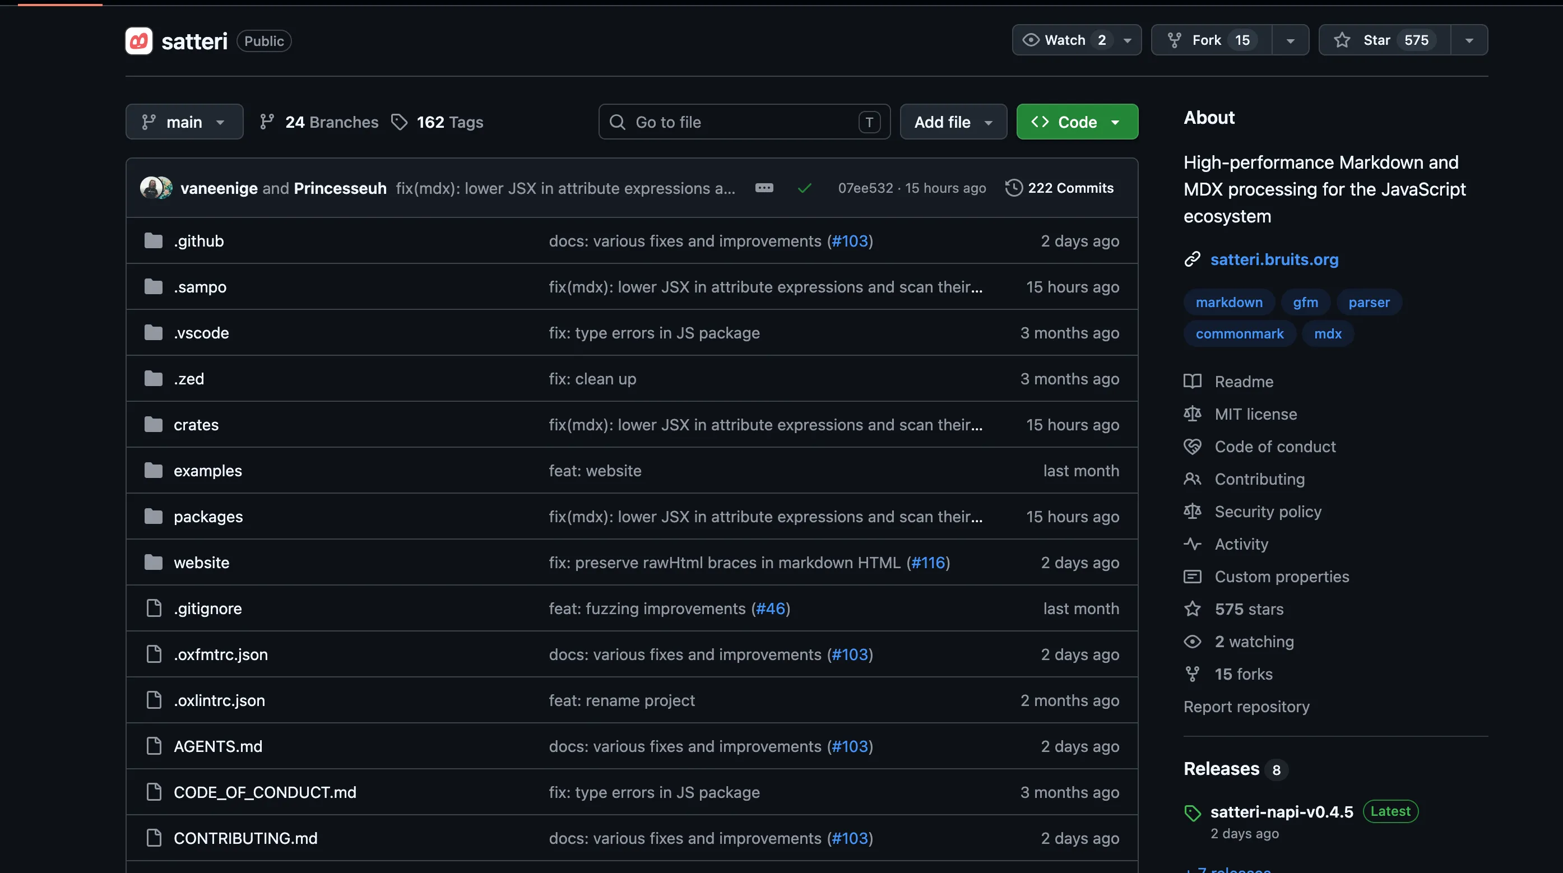This screenshot has height=873, width=1563.
Task: Click the star icon next to 575 stars
Action: coord(1192,609)
